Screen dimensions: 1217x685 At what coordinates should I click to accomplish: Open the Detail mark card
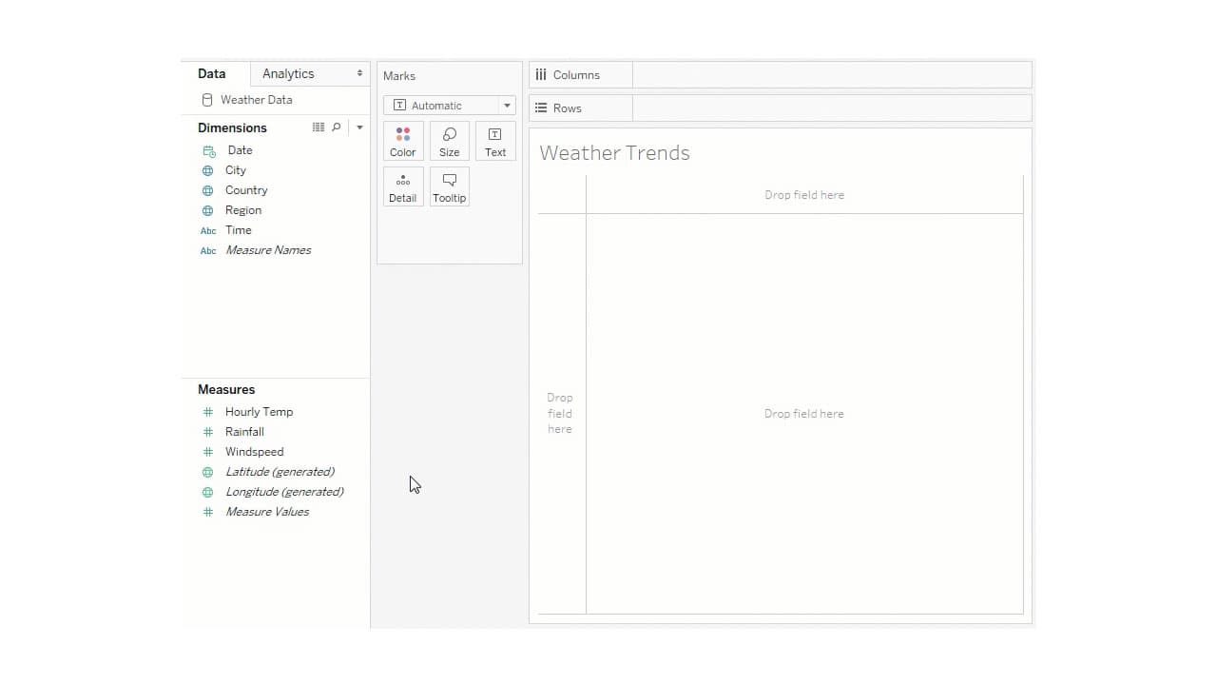tap(402, 186)
